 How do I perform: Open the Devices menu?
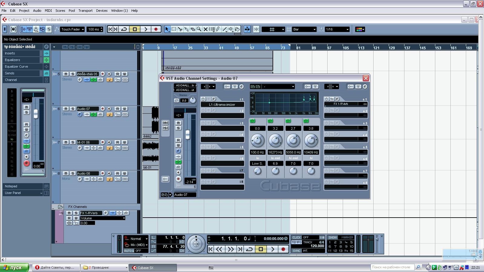click(x=102, y=11)
